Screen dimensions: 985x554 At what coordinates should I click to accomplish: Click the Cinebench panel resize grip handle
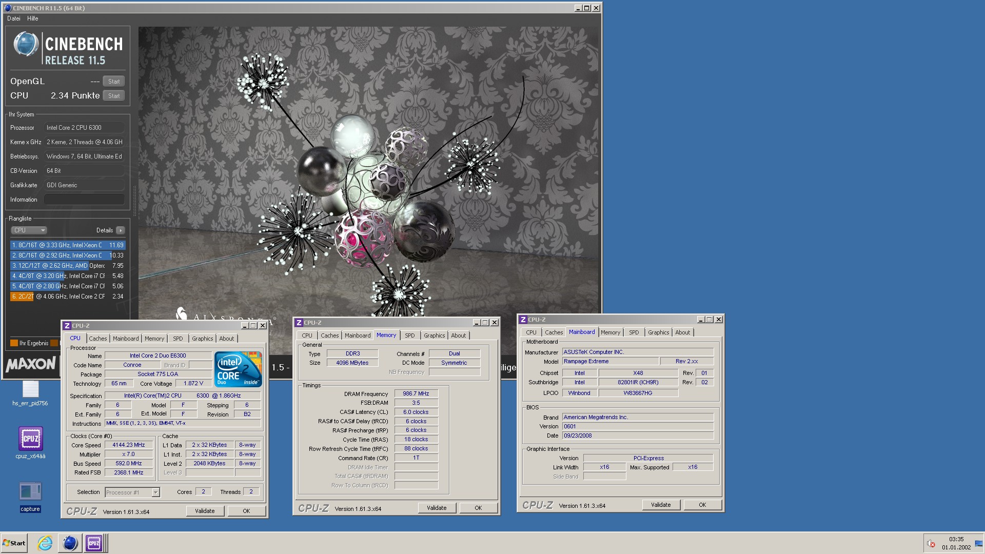(x=134, y=200)
